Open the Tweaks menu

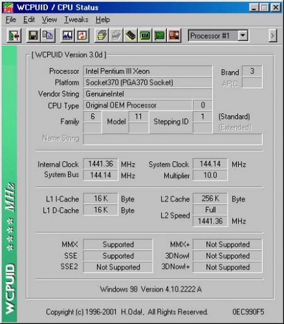76,19
